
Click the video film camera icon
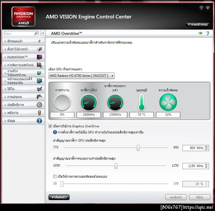39,89
